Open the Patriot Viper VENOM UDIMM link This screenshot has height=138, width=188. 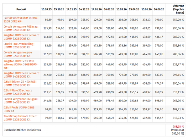[20, 19]
